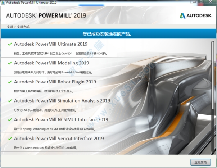Click the green checkmark beside PowerMill Ultimate 2019

[10, 44]
